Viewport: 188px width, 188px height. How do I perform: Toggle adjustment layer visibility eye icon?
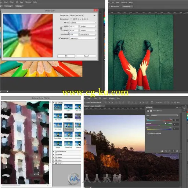pos(173,151)
